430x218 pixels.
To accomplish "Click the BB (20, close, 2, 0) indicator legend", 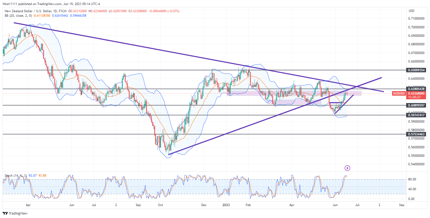I will pos(18,16).
